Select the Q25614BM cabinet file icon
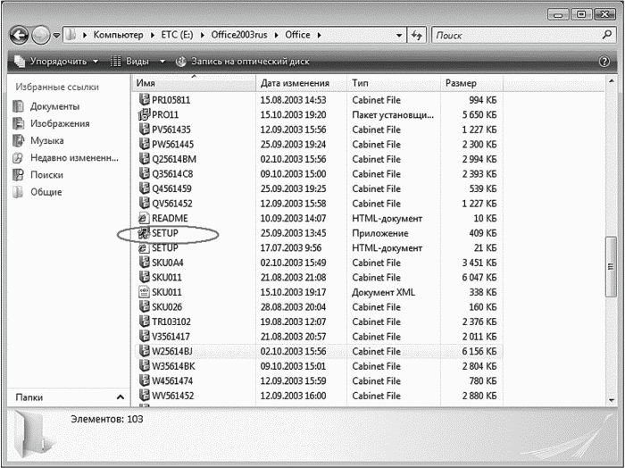The image size is (625, 468). (x=144, y=159)
